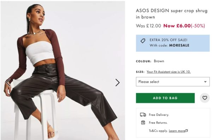Open the Fit Assistant size UK 10 link

point(169,72)
